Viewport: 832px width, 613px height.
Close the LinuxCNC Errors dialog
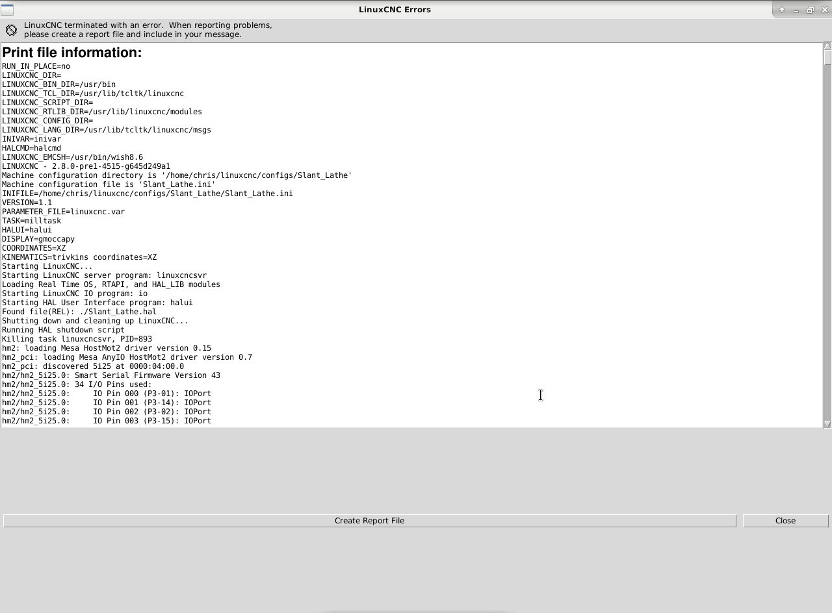(x=785, y=521)
